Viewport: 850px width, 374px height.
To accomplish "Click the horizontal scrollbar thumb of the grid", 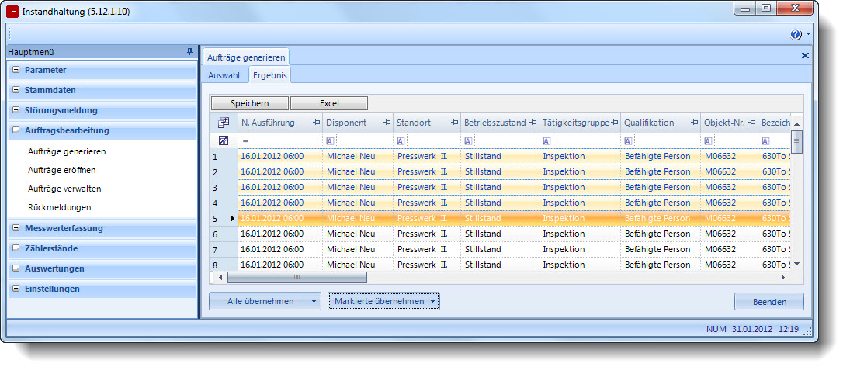I will tap(296, 277).
